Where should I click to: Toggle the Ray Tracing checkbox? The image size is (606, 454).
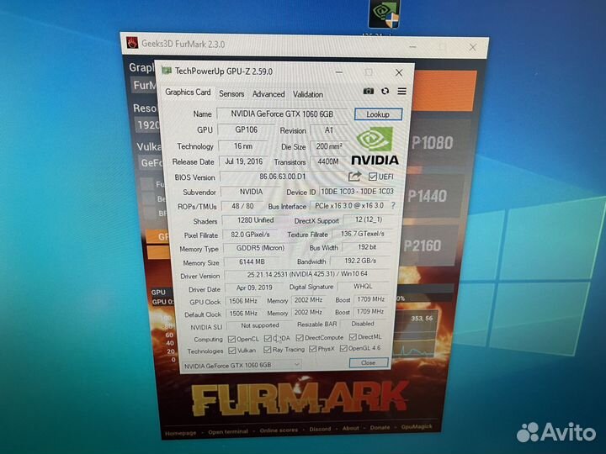(x=267, y=350)
